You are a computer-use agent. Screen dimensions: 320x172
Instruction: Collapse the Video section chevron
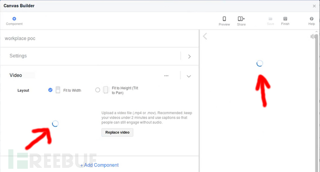click(x=189, y=76)
